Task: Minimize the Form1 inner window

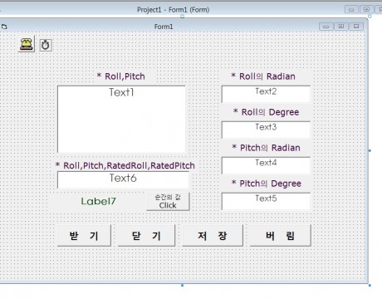Action: click(x=326, y=27)
